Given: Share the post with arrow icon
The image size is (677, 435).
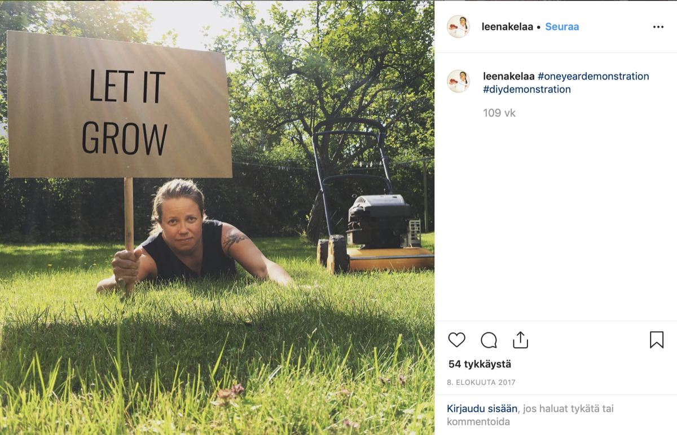Looking at the screenshot, I should tap(520, 340).
